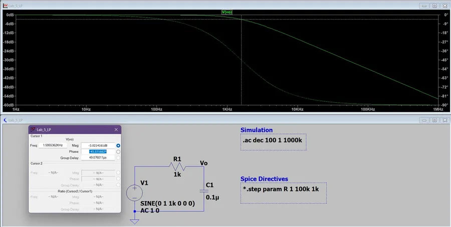Viewport: 451px width, 227px height.
Task: Click the 100KHz frequency axis label
Action: [368, 110]
